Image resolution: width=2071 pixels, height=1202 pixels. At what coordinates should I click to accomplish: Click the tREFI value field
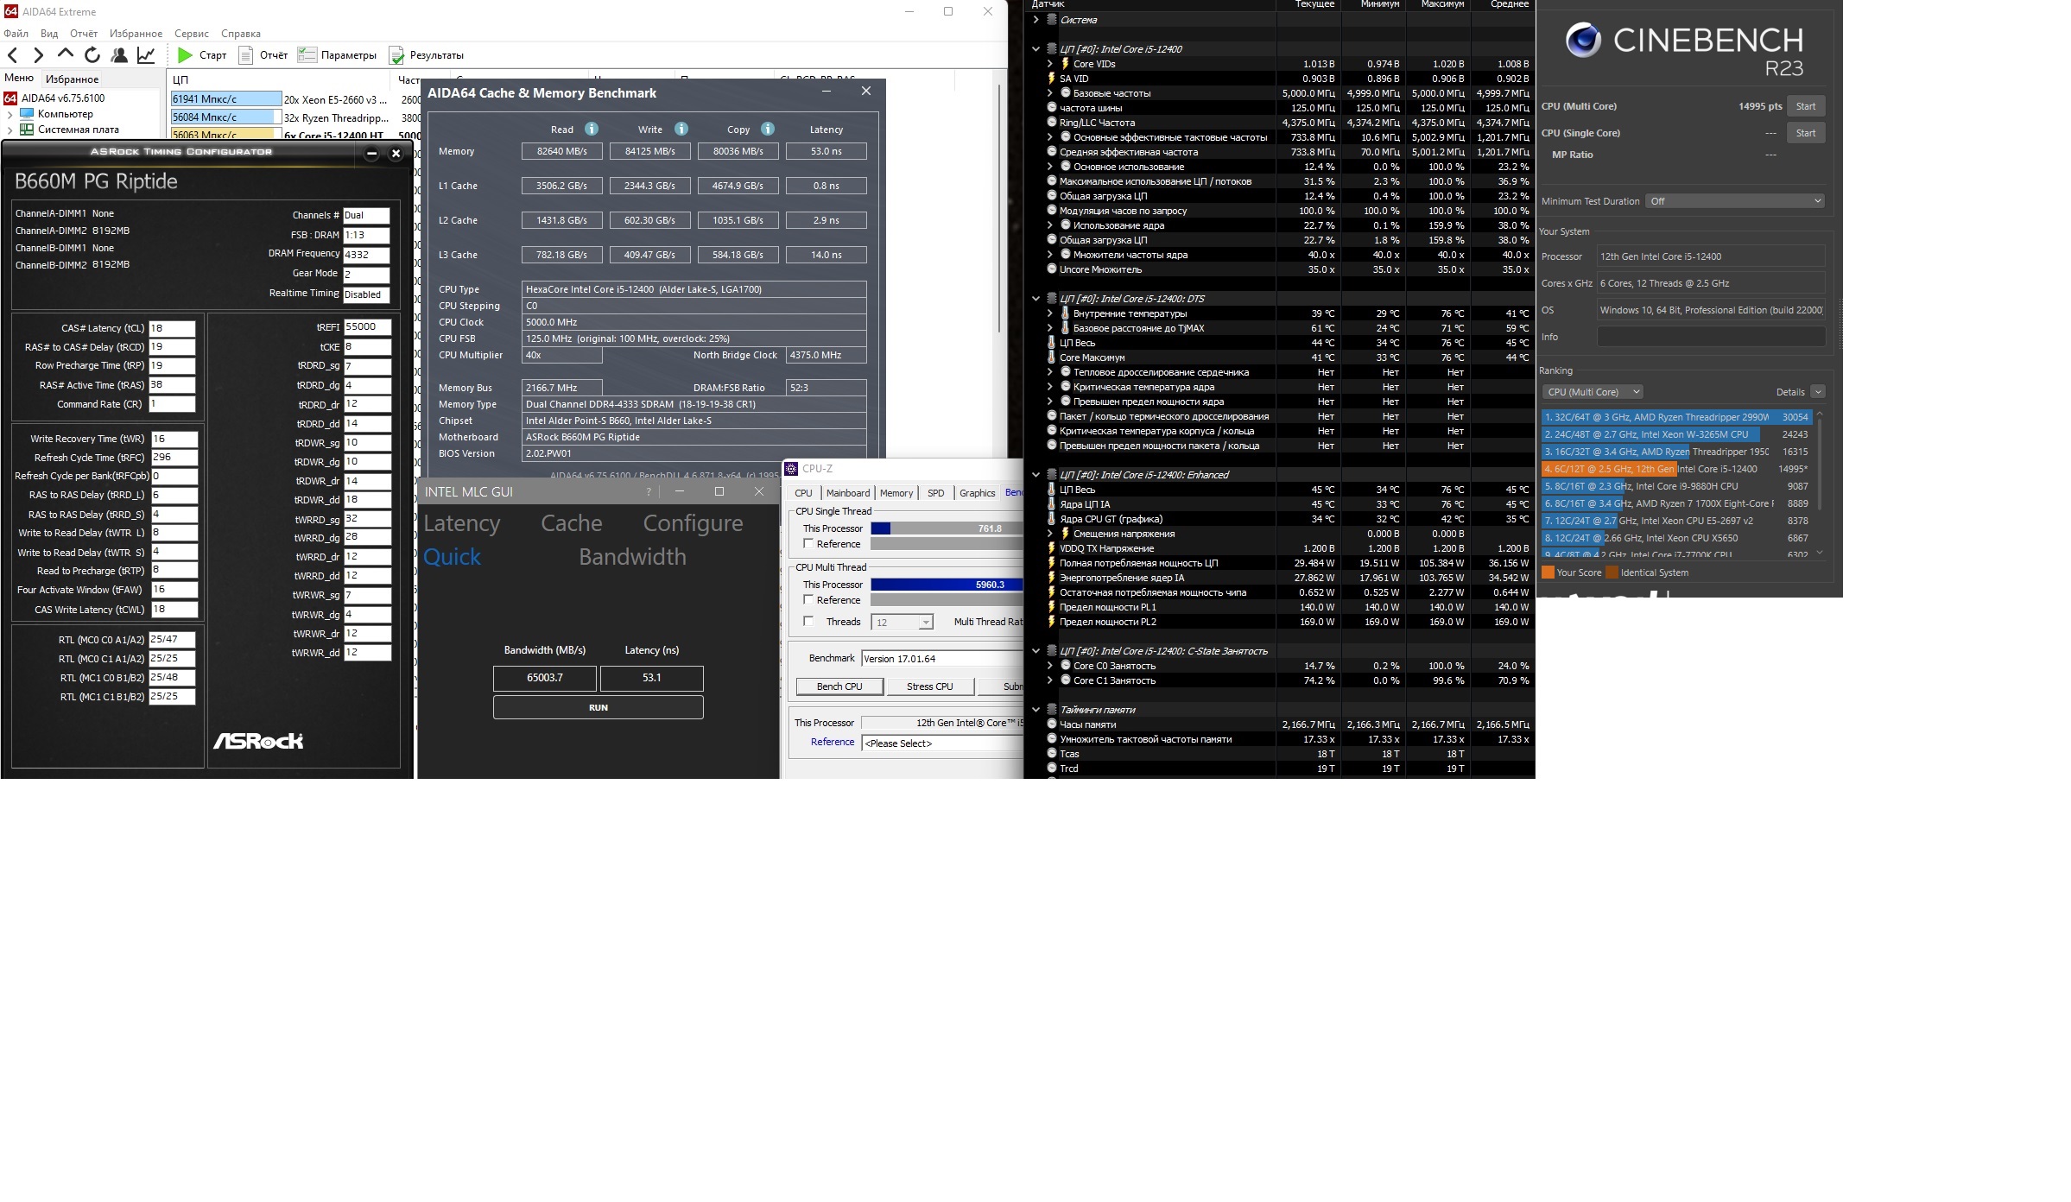[x=366, y=327]
